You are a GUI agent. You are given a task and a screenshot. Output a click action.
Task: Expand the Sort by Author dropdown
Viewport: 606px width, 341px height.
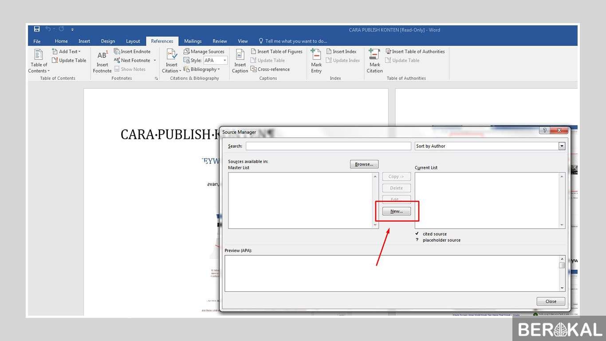coord(562,146)
